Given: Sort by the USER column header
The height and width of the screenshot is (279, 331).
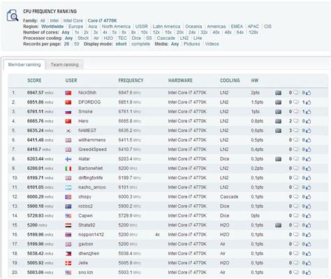Looking at the screenshot, I should tap(71, 80).
